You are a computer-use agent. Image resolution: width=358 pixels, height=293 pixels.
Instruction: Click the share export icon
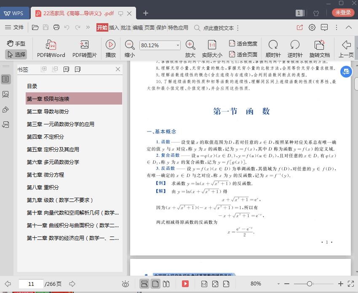300,27
